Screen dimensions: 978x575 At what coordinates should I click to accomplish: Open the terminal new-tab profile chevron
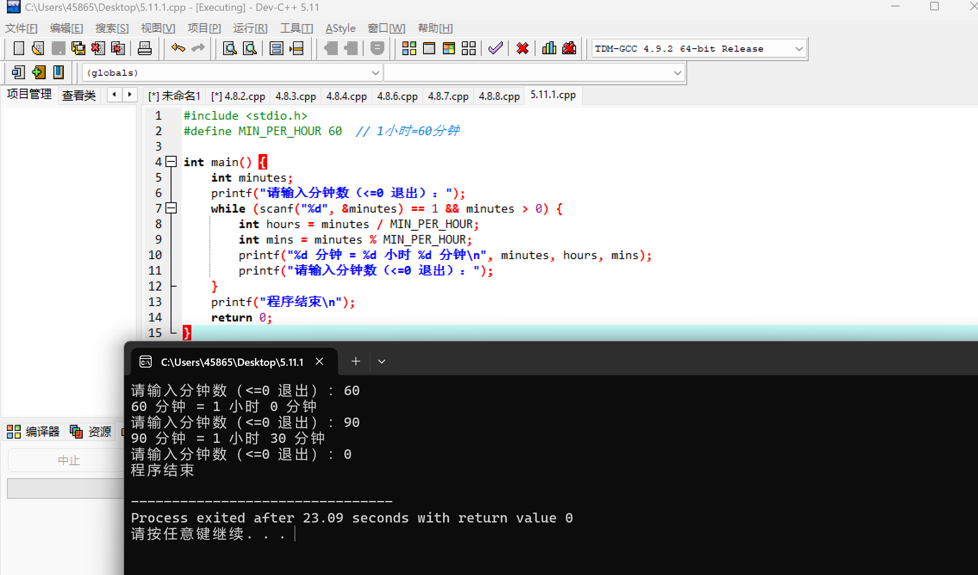point(381,362)
